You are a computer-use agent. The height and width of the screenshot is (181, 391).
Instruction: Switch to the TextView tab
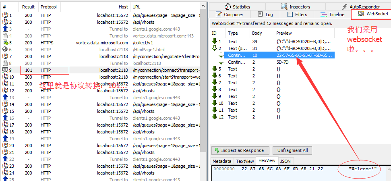[x=245, y=161]
